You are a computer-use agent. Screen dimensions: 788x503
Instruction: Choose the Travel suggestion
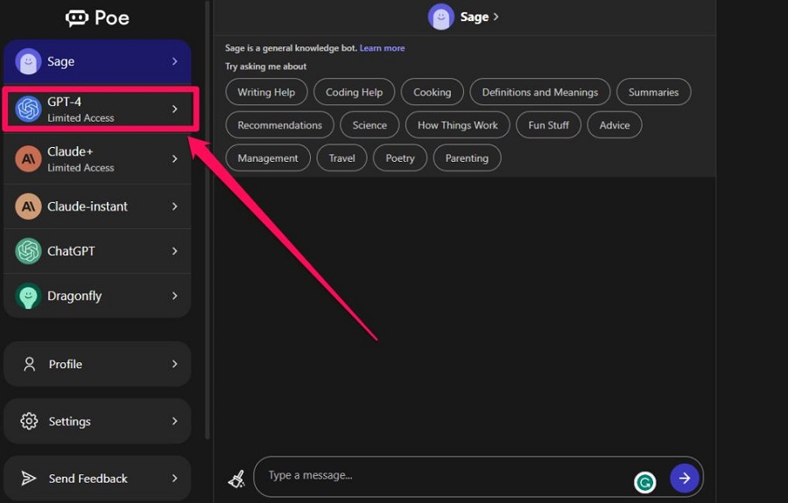point(342,158)
